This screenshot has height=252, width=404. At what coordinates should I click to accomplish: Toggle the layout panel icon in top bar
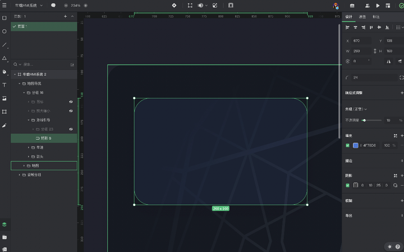coord(388,6)
